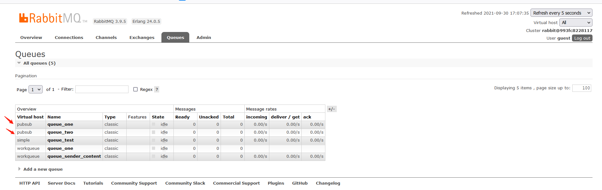
Task: Click state indicator square for queue_two
Action: coord(154,132)
